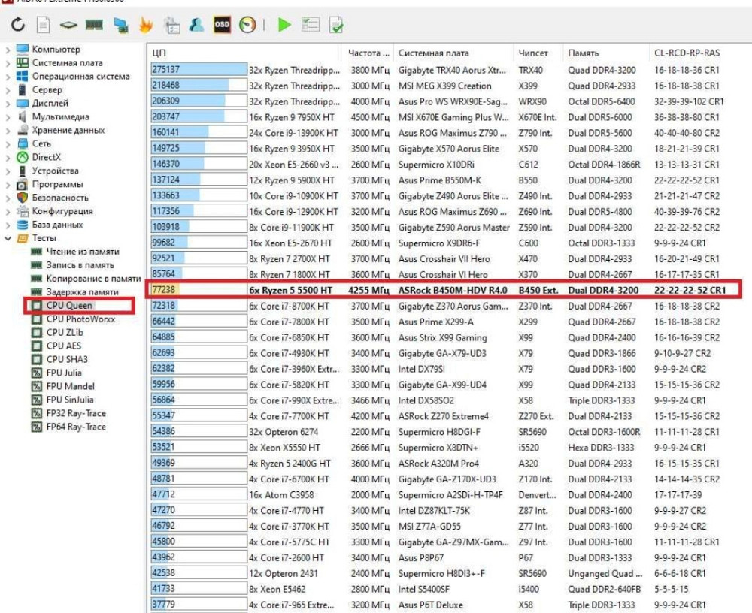
Task: Click the Refresh toolbar icon
Action: [x=18, y=26]
